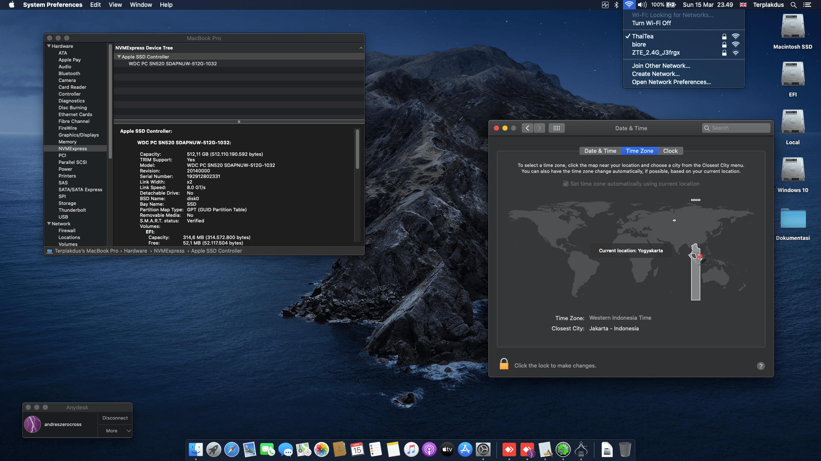Show all preferences grid button
Viewport: 821px width, 461px height.
pos(556,128)
